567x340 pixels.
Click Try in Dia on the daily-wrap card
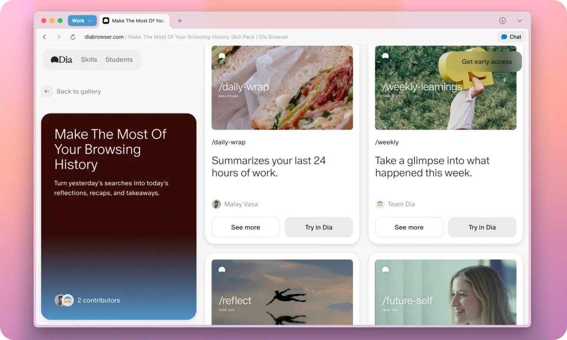coord(319,227)
